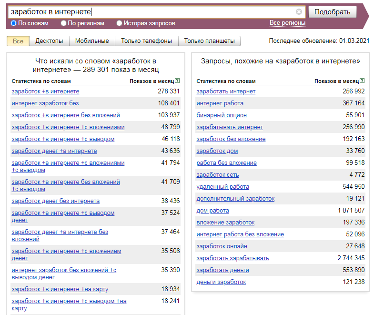Open link 'интернет работа без вложение'
374x315 pixels.
[240, 234]
